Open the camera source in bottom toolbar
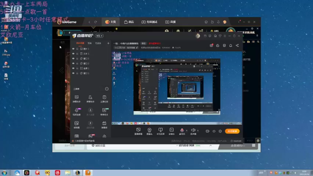 coord(149,131)
